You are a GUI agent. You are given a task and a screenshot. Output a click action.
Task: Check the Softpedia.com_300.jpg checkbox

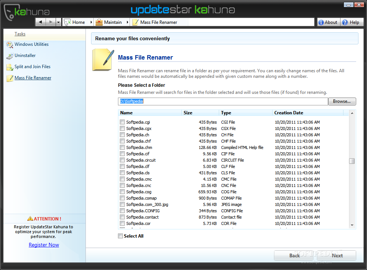122,204
